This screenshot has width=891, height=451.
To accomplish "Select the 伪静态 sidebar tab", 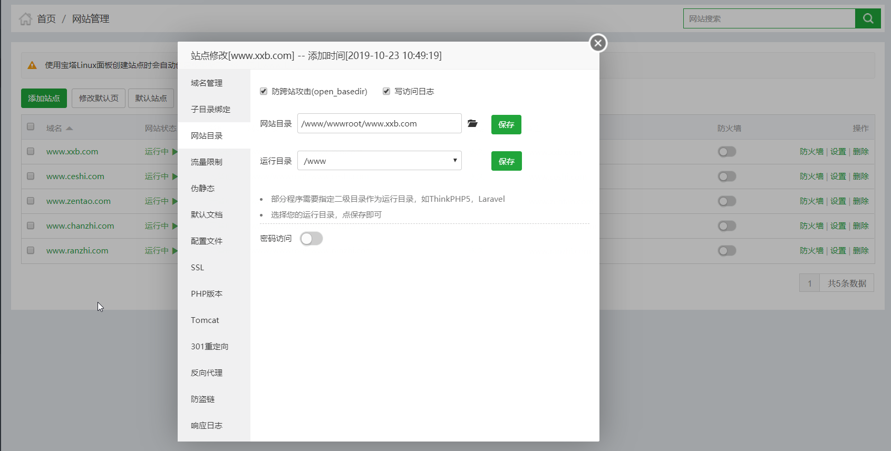I will [203, 189].
